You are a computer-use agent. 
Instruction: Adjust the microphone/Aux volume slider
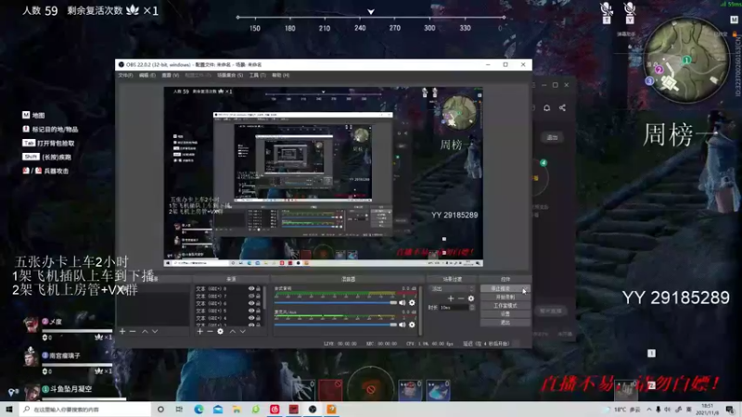335,325
